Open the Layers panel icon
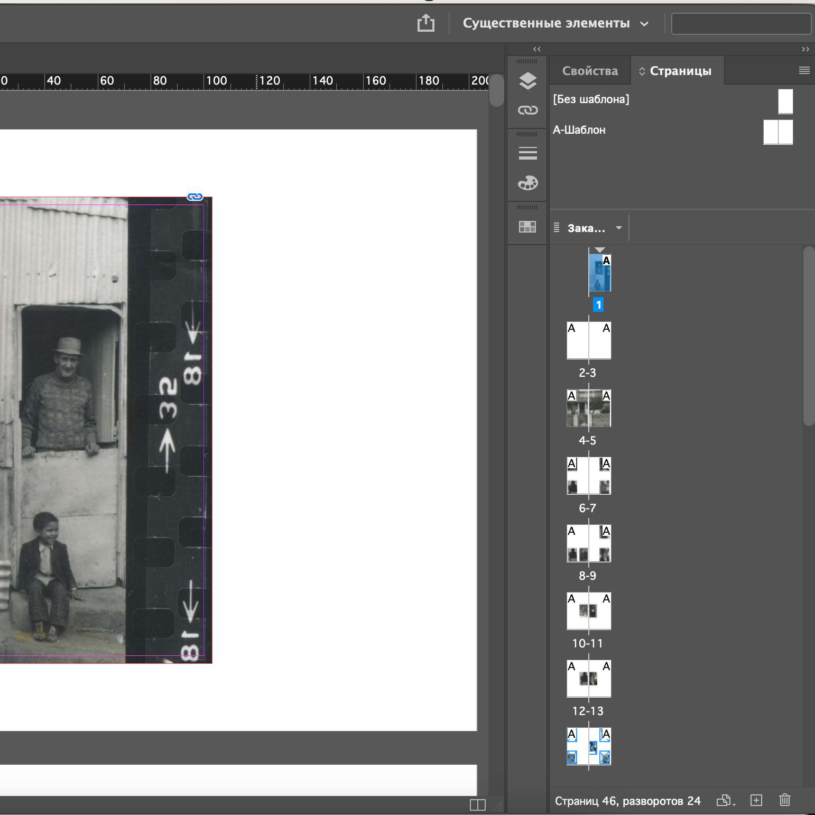This screenshot has width=815, height=815. click(527, 81)
